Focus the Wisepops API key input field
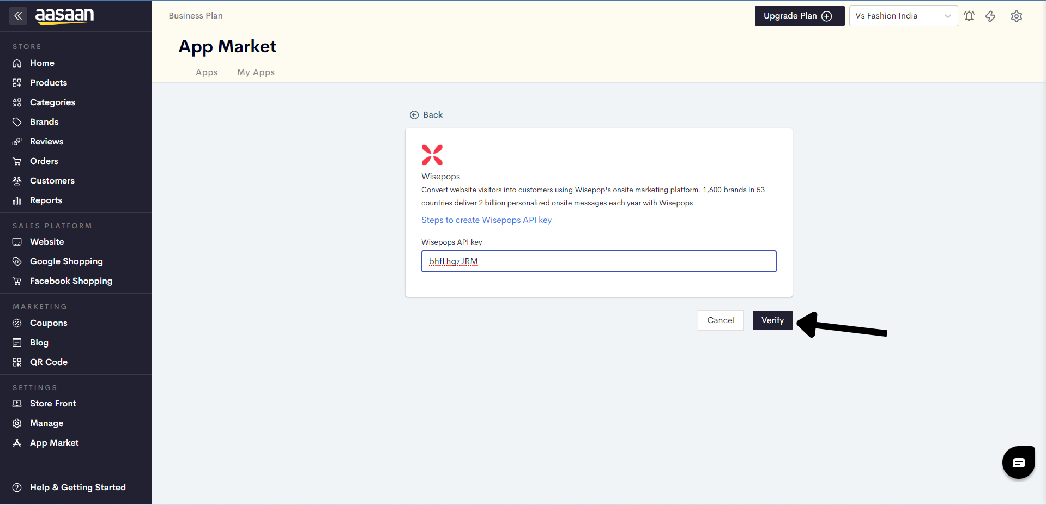1046x505 pixels. [x=598, y=261]
